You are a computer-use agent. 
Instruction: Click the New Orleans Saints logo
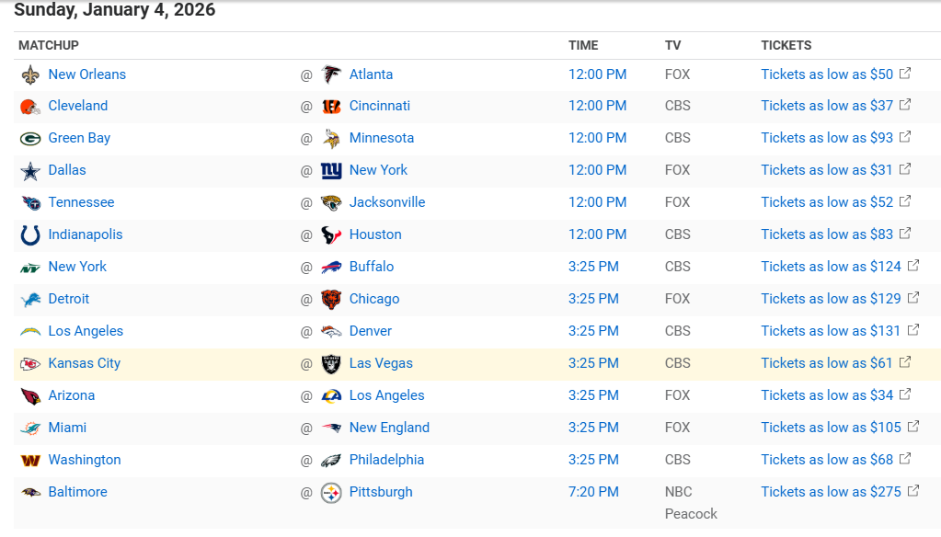[x=30, y=74]
